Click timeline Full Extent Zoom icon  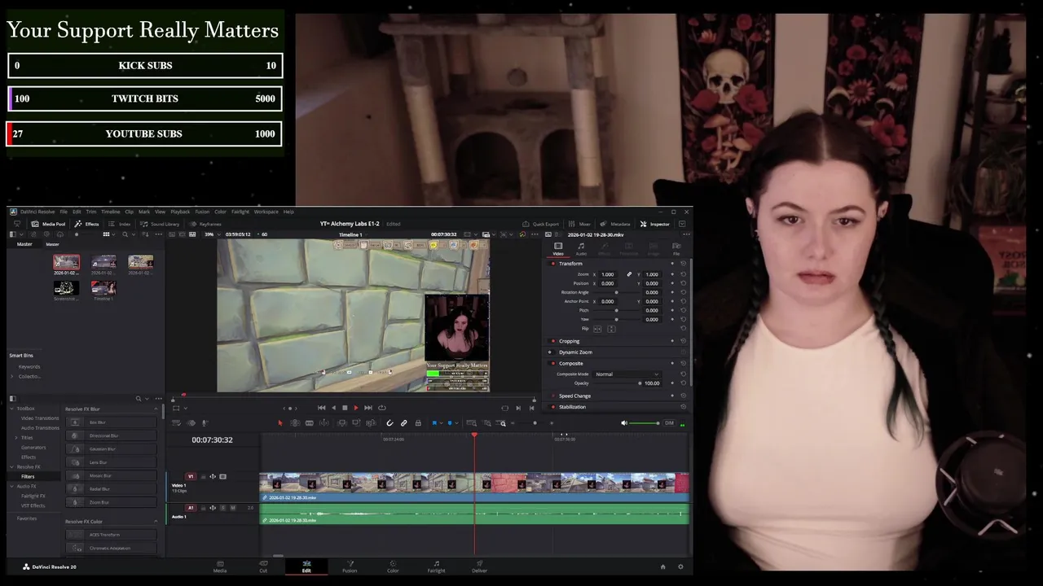[x=471, y=423]
